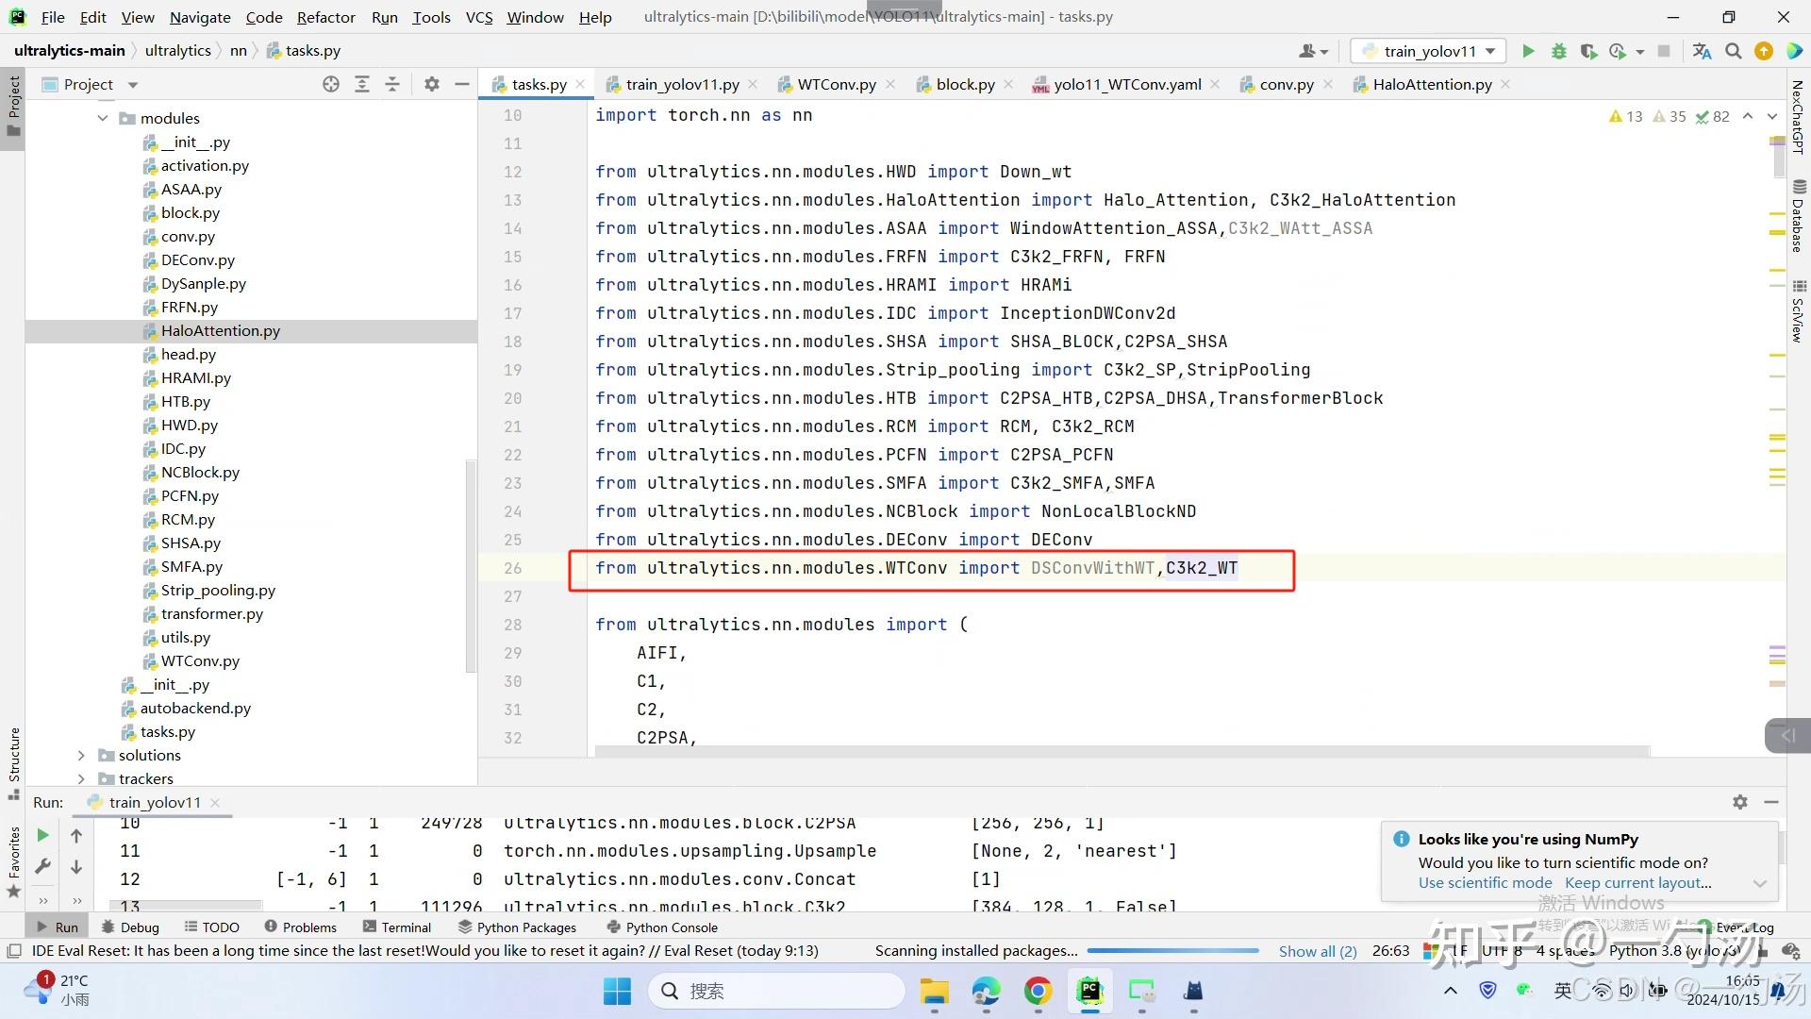Run train_yolov11 with green play button
This screenshot has width=1811, height=1019.
[1528, 51]
